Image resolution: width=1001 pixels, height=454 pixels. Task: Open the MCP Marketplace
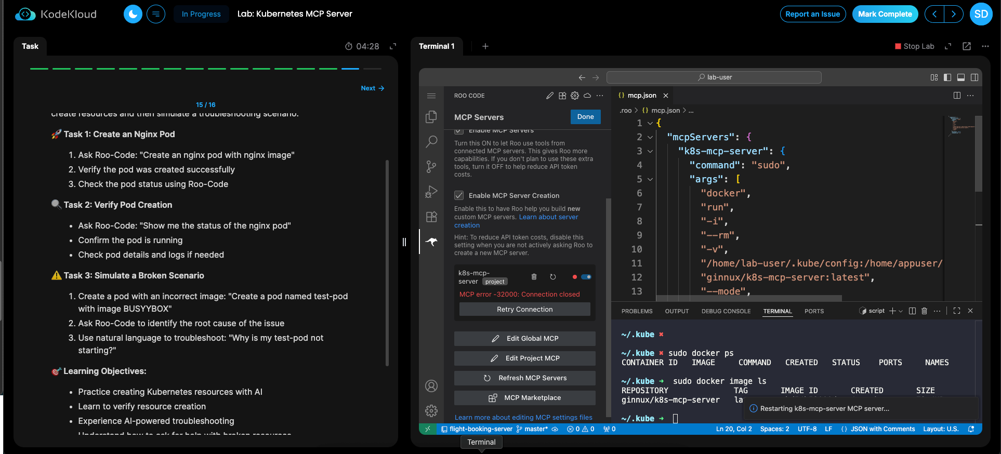tap(525, 398)
